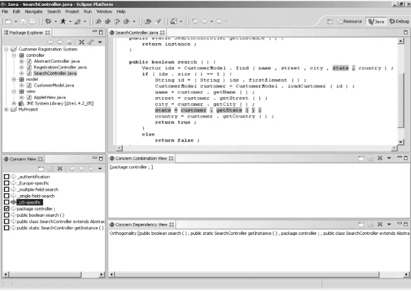This screenshot has height=293, width=411.
Task: Toggle the 'public static SearchController getInstance' checkbox
Action: tap(7, 228)
